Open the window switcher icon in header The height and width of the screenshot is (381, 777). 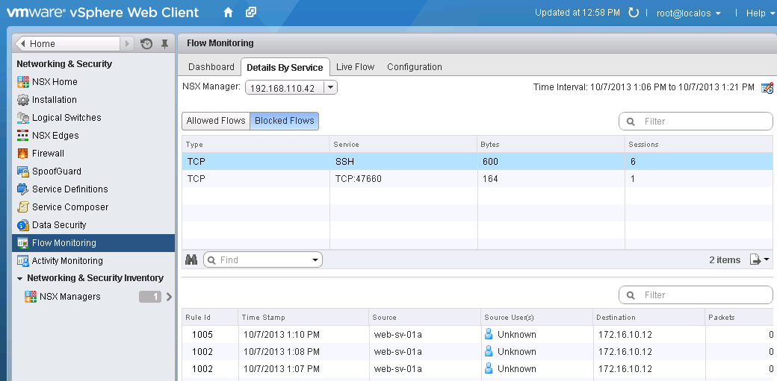click(251, 13)
